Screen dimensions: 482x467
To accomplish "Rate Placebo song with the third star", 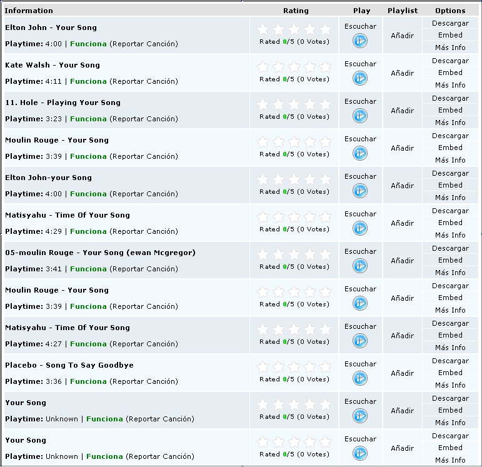I will click(294, 367).
